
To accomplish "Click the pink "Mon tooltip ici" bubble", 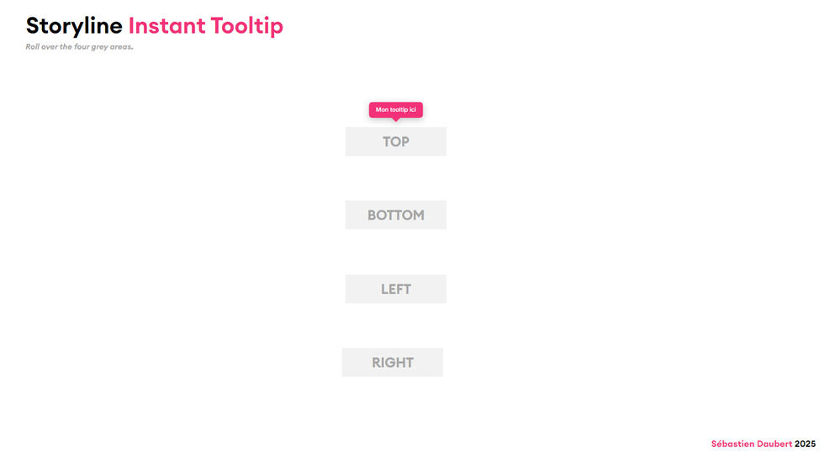I will pyautogui.click(x=395, y=109).
